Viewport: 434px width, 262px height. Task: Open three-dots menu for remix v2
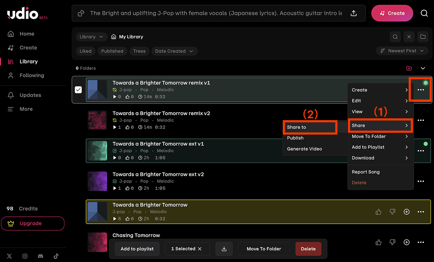click(421, 120)
